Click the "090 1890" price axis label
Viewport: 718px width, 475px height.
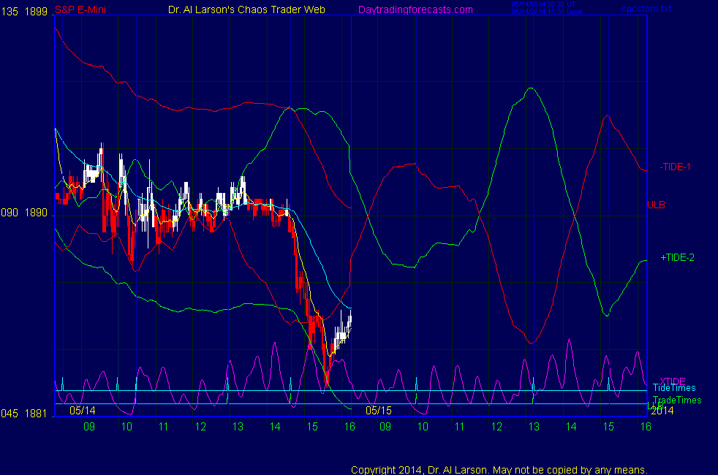click(x=24, y=213)
